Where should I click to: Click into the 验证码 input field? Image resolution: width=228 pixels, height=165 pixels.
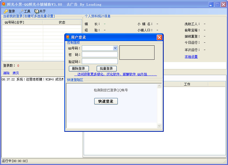tap(100, 61)
